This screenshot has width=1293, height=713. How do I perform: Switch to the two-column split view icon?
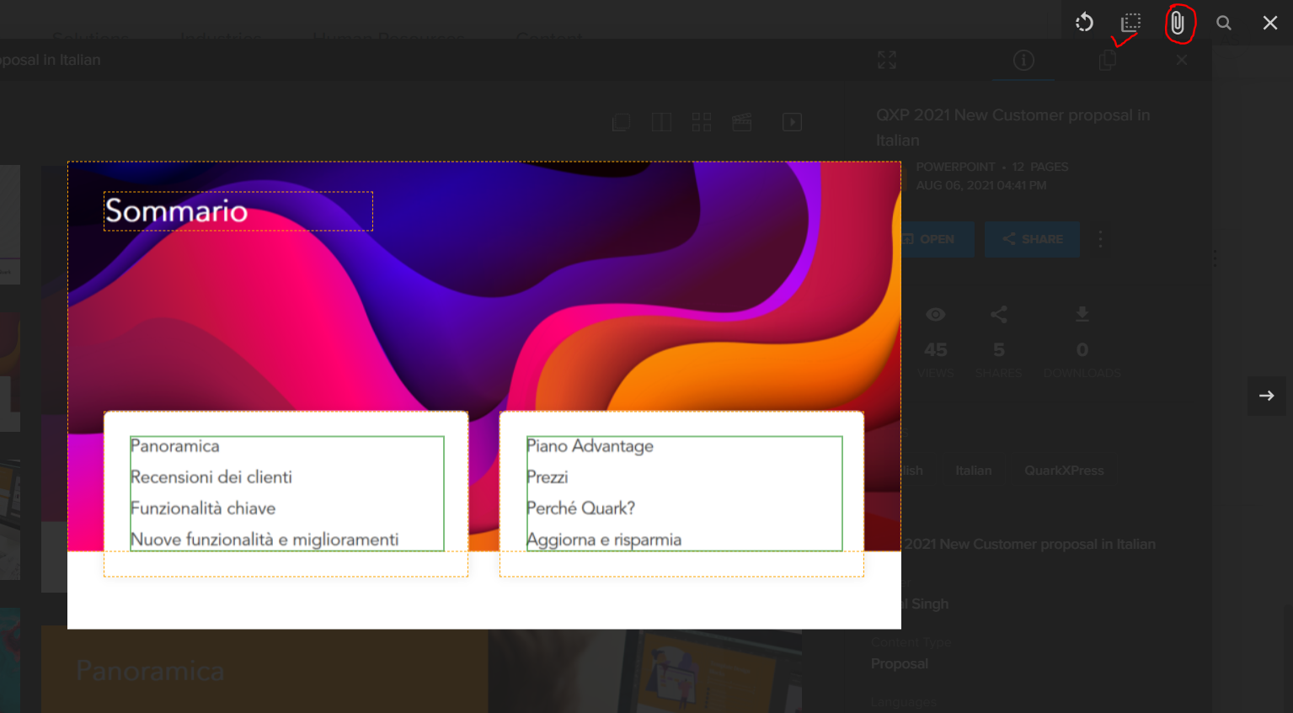662,123
